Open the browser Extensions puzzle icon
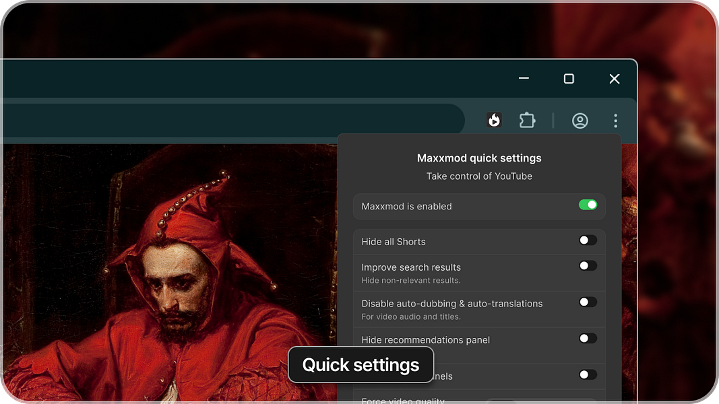 (528, 121)
